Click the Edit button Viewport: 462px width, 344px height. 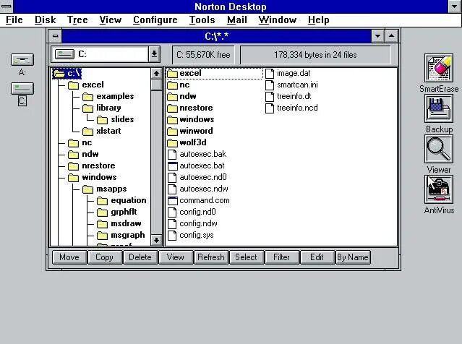(x=317, y=257)
